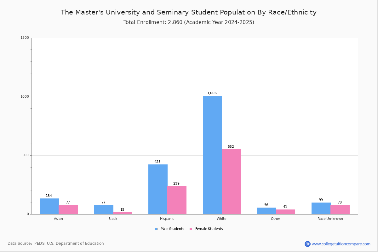Click the Race Un-known female bar labeled 78
This screenshot has height=252, width=378.
340,210
